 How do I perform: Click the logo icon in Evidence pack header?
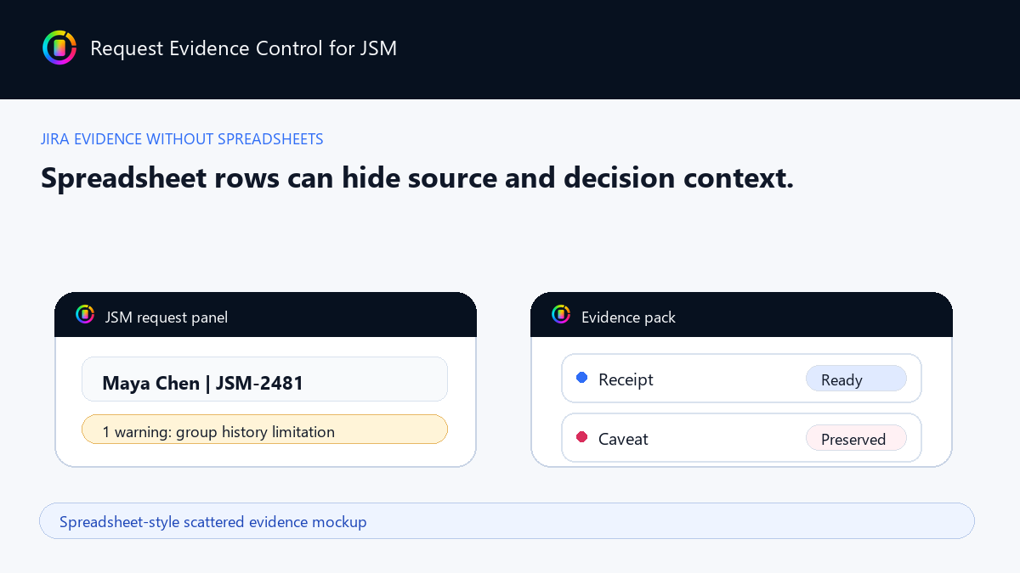561,314
